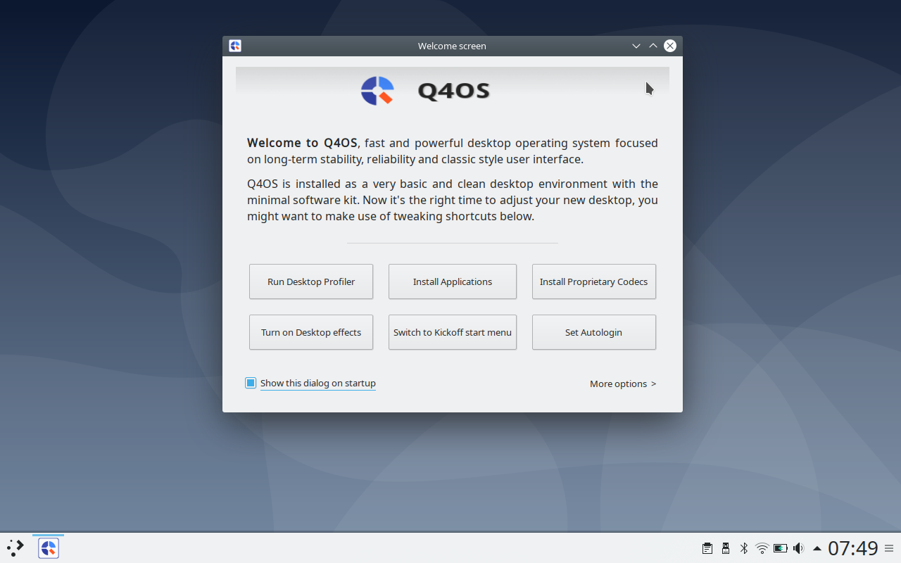Expand hidden system tray icons arrow
The height and width of the screenshot is (563, 901).
click(x=817, y=548)
